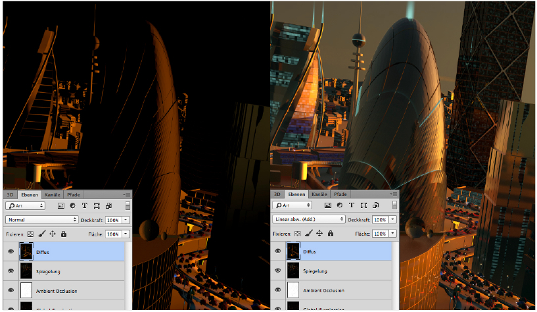
Task: Open Normal blend mode dropdown in left panel
Action: [41, 220]
